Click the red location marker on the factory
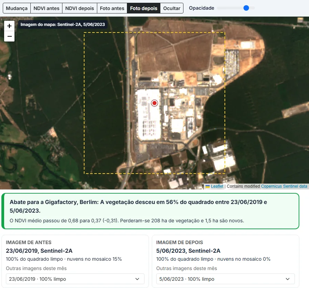Screen dimensions: 309x288 click(x=154, y=103)
